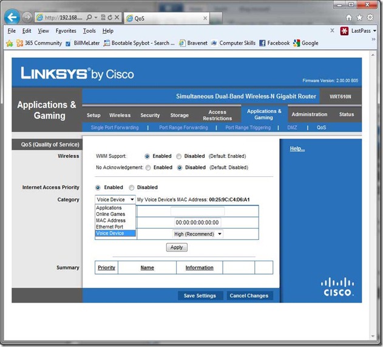Expand the favorites bar overflow chevron

[373, 40]
